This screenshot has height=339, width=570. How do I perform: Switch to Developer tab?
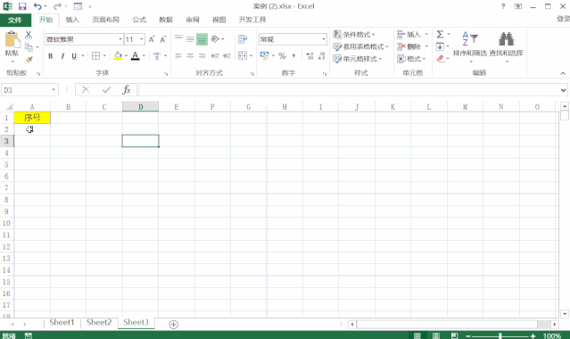click(252, 20)
